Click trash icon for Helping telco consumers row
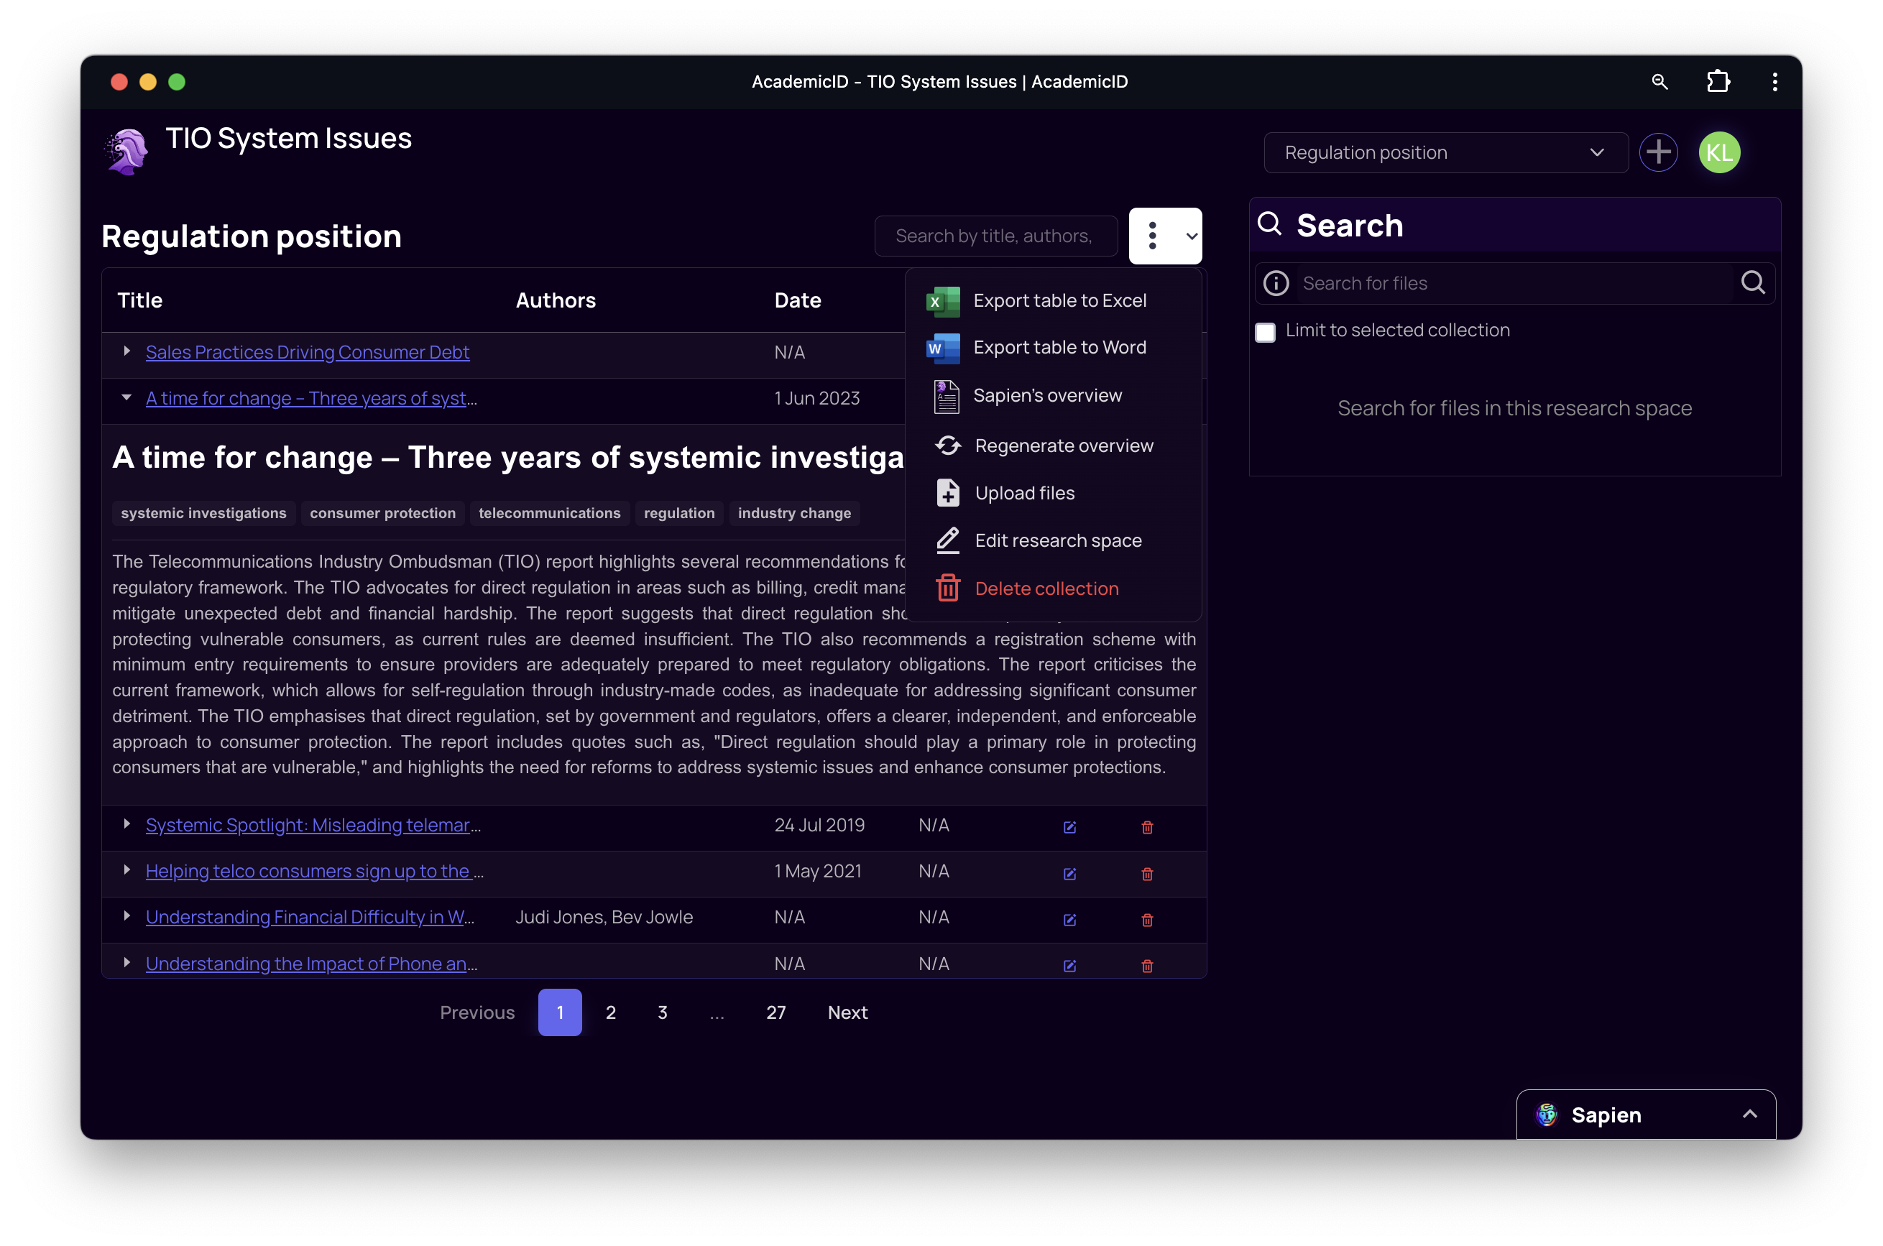The image size is (1883, 1246). (1147, 873)
